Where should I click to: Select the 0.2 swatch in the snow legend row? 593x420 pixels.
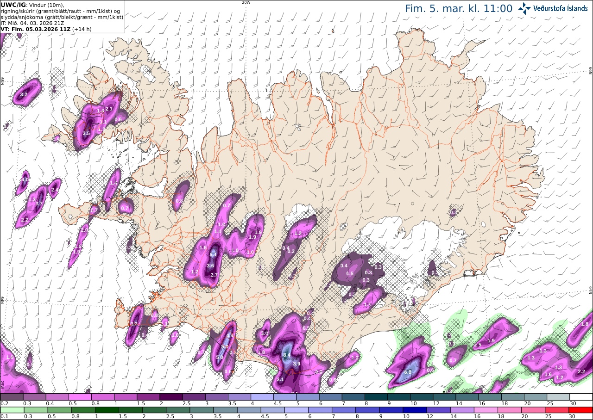point(12,397)
